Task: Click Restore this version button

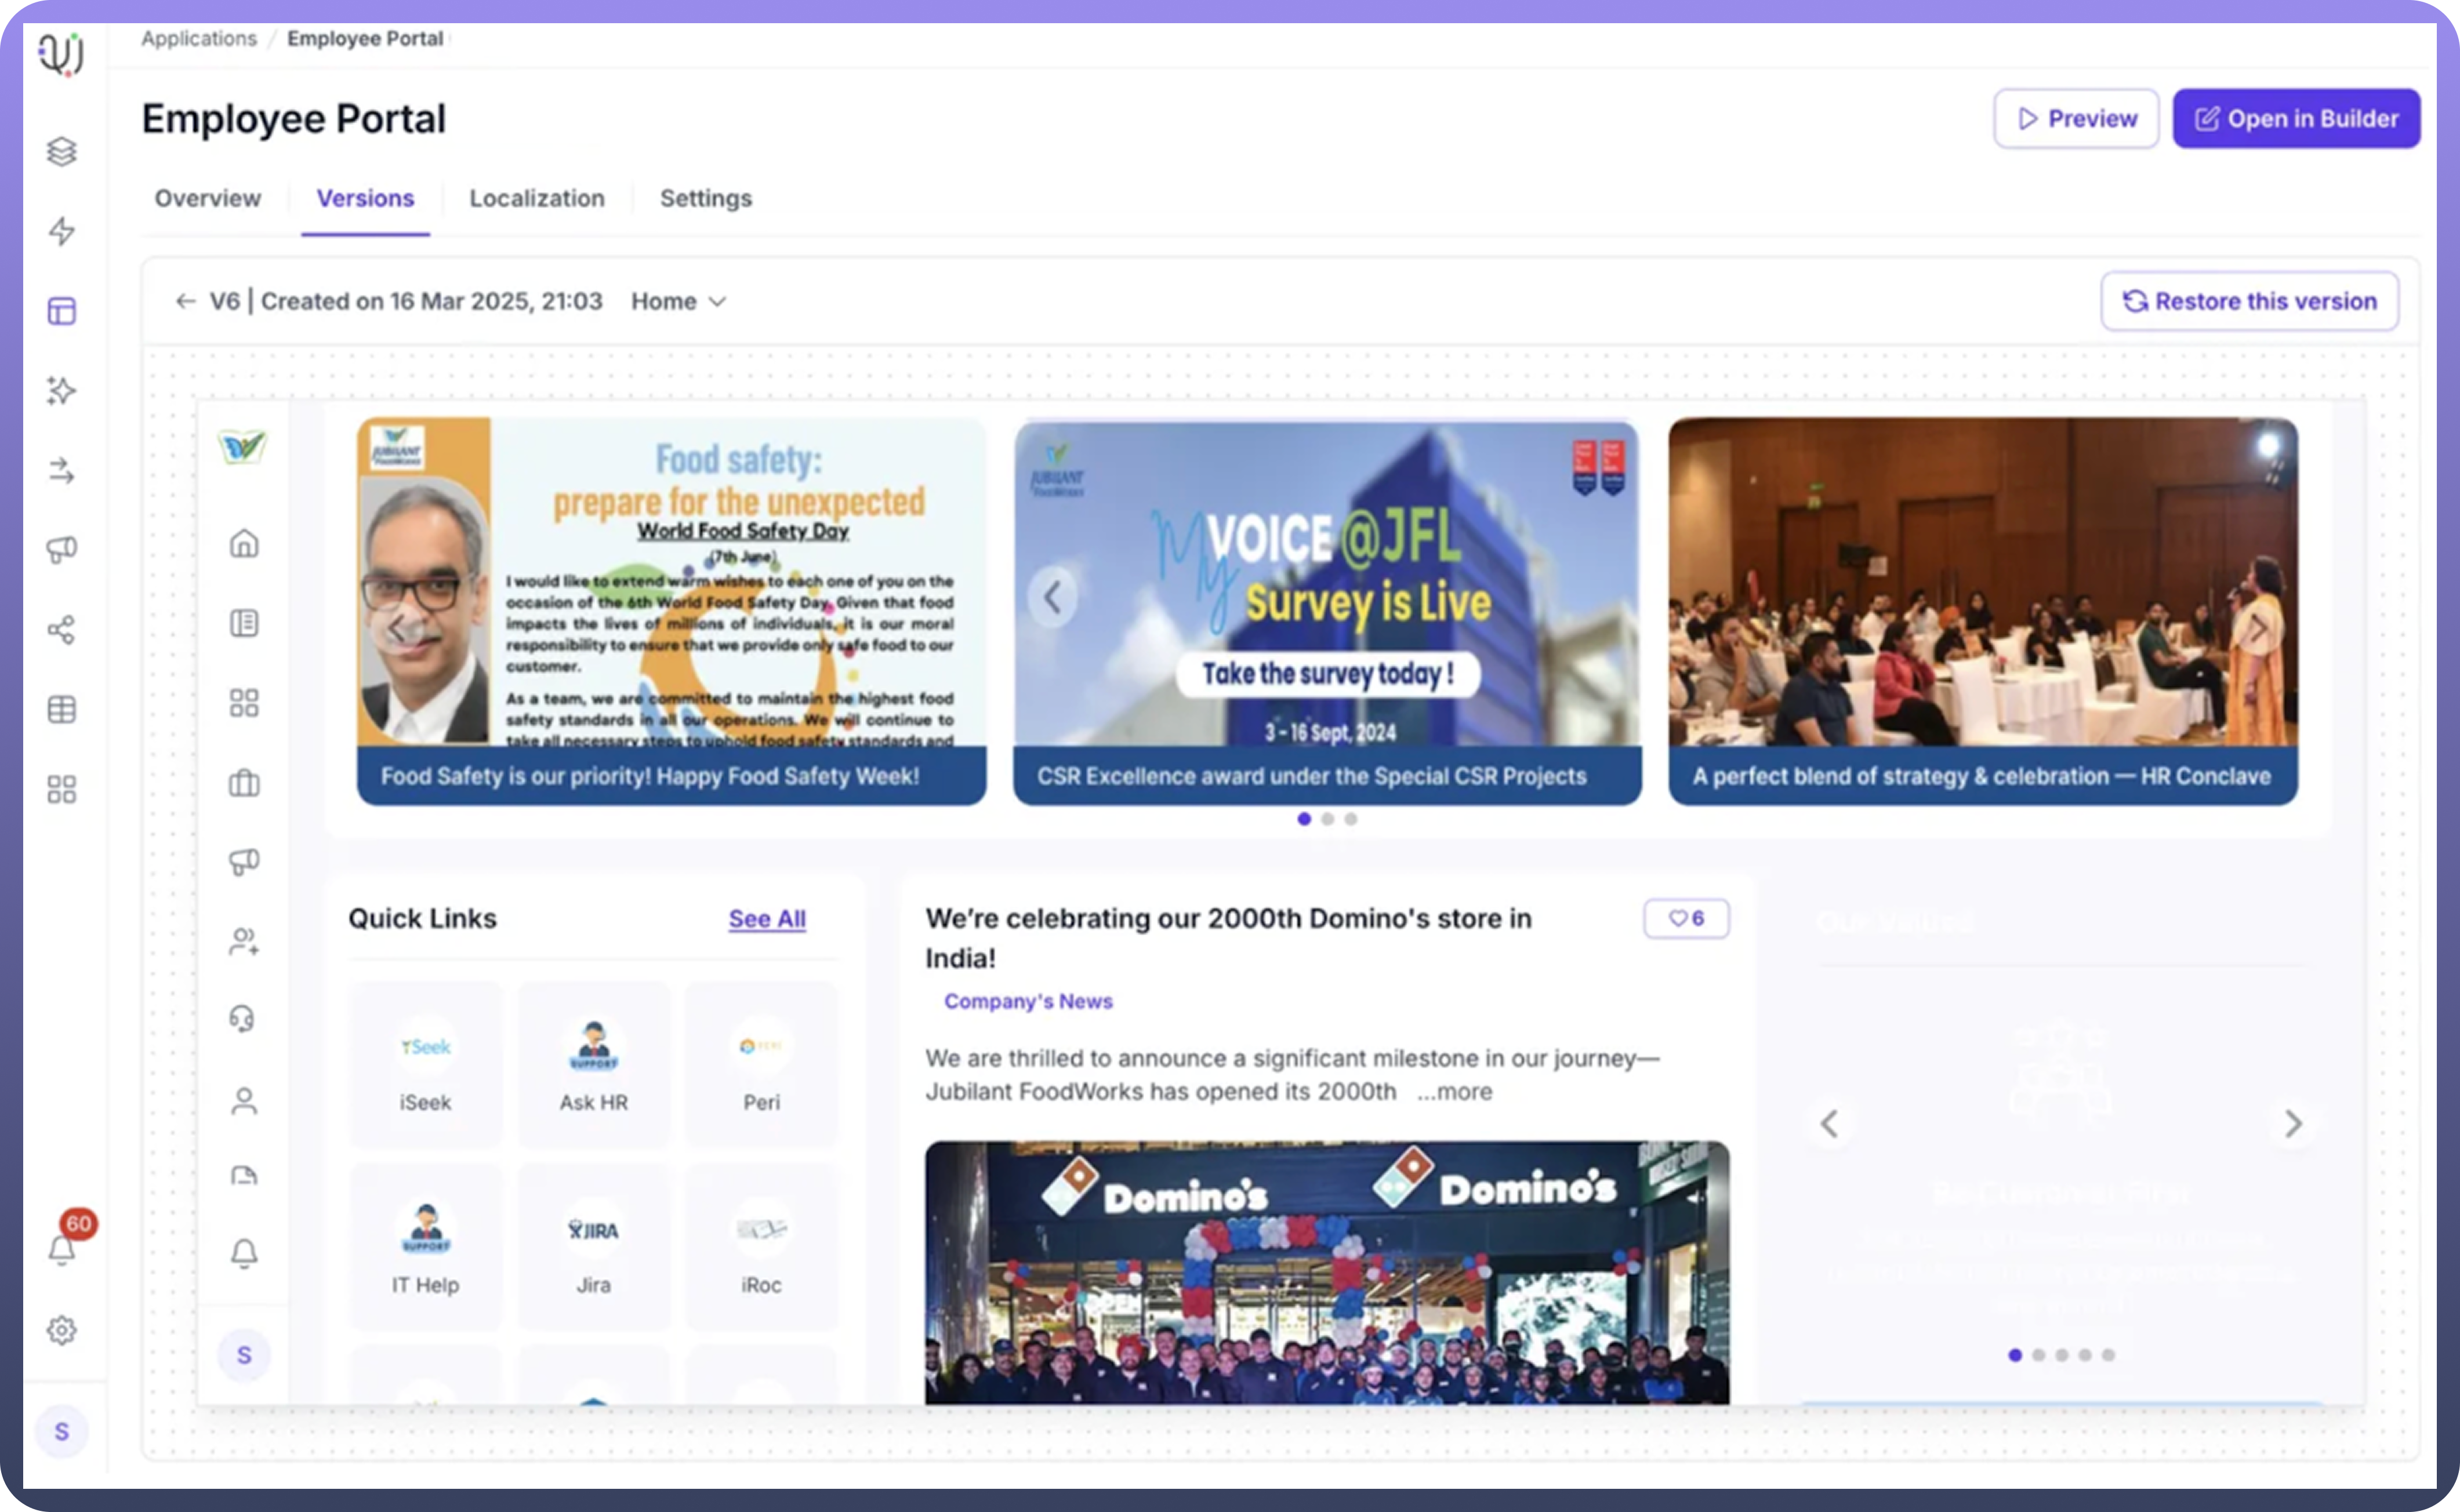Action: click(2249, 301)
